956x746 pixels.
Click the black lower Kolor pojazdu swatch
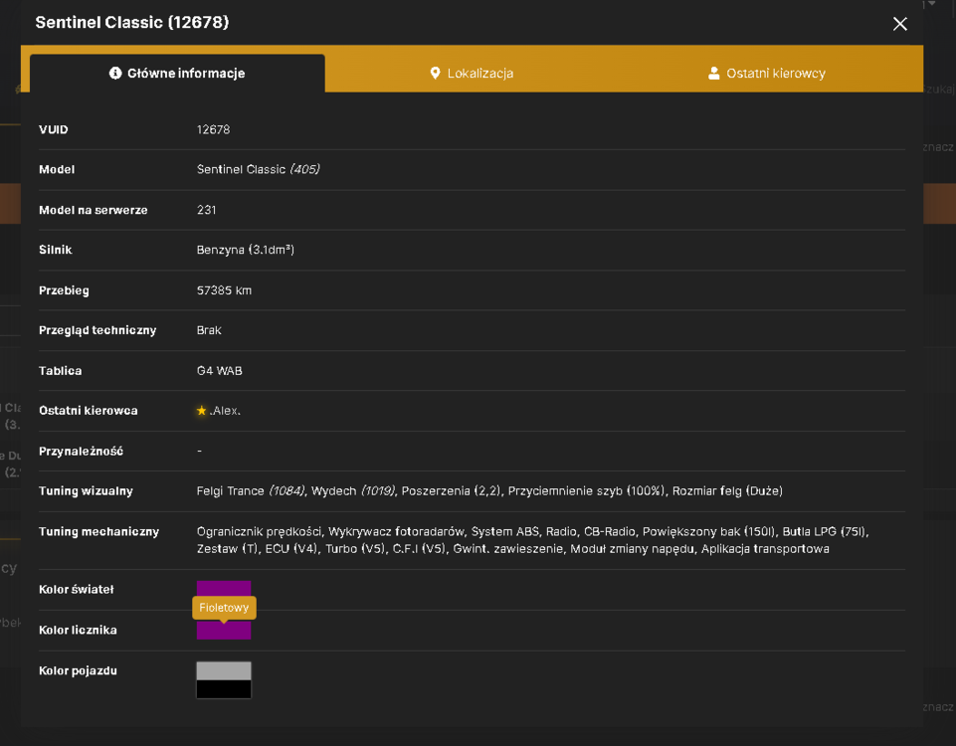(224, 689)
